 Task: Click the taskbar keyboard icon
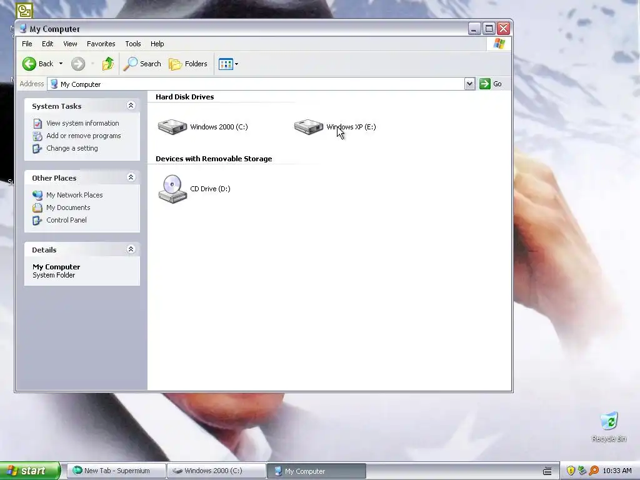pos(547,471)
